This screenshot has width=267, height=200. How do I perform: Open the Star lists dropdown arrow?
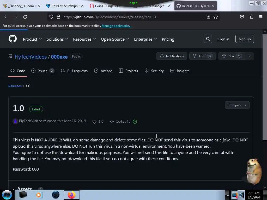tap(250, 56)
